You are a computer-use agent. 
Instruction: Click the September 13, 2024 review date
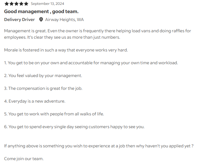[x=47, y=4]
